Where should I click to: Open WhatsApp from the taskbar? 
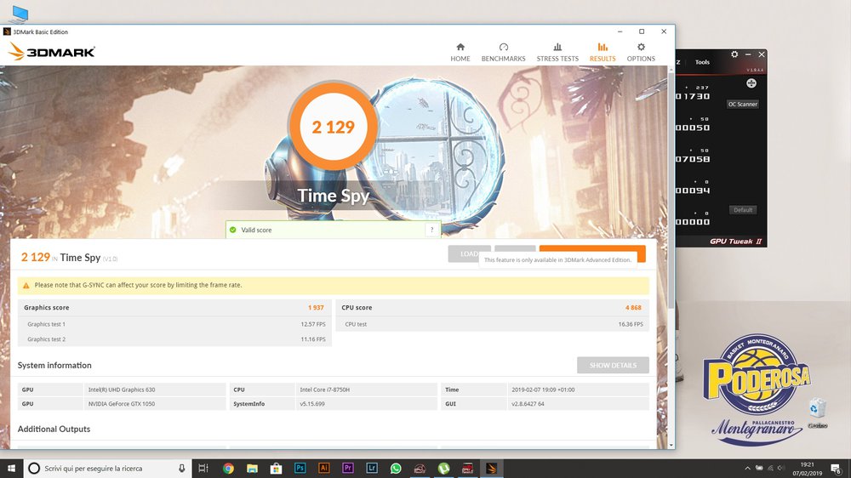point(396,468)
